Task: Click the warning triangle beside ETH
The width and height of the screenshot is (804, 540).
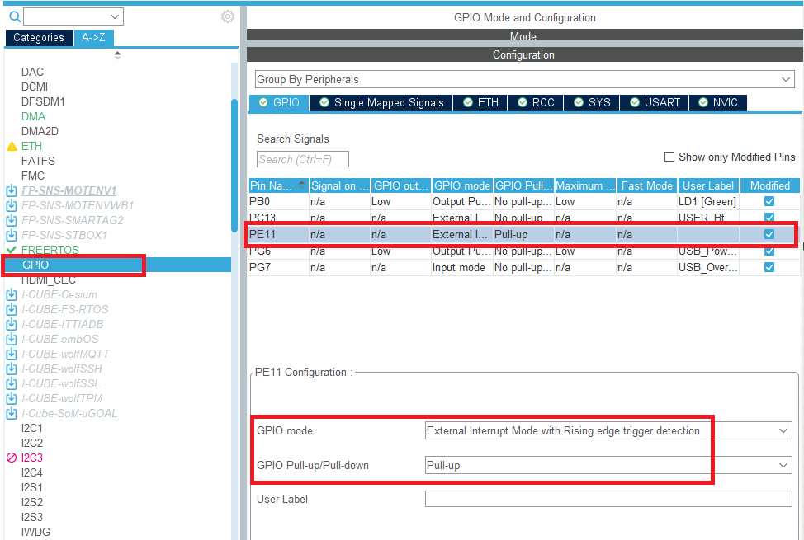Action: (x=10, y=146)
